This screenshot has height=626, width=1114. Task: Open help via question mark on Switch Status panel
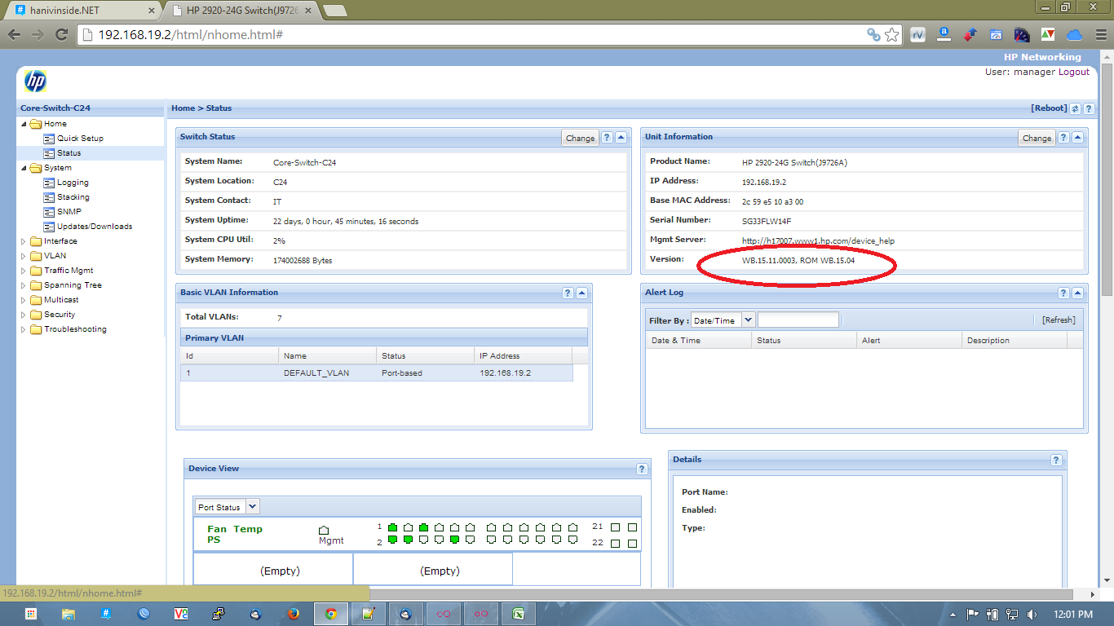click(x=607, y=138)
